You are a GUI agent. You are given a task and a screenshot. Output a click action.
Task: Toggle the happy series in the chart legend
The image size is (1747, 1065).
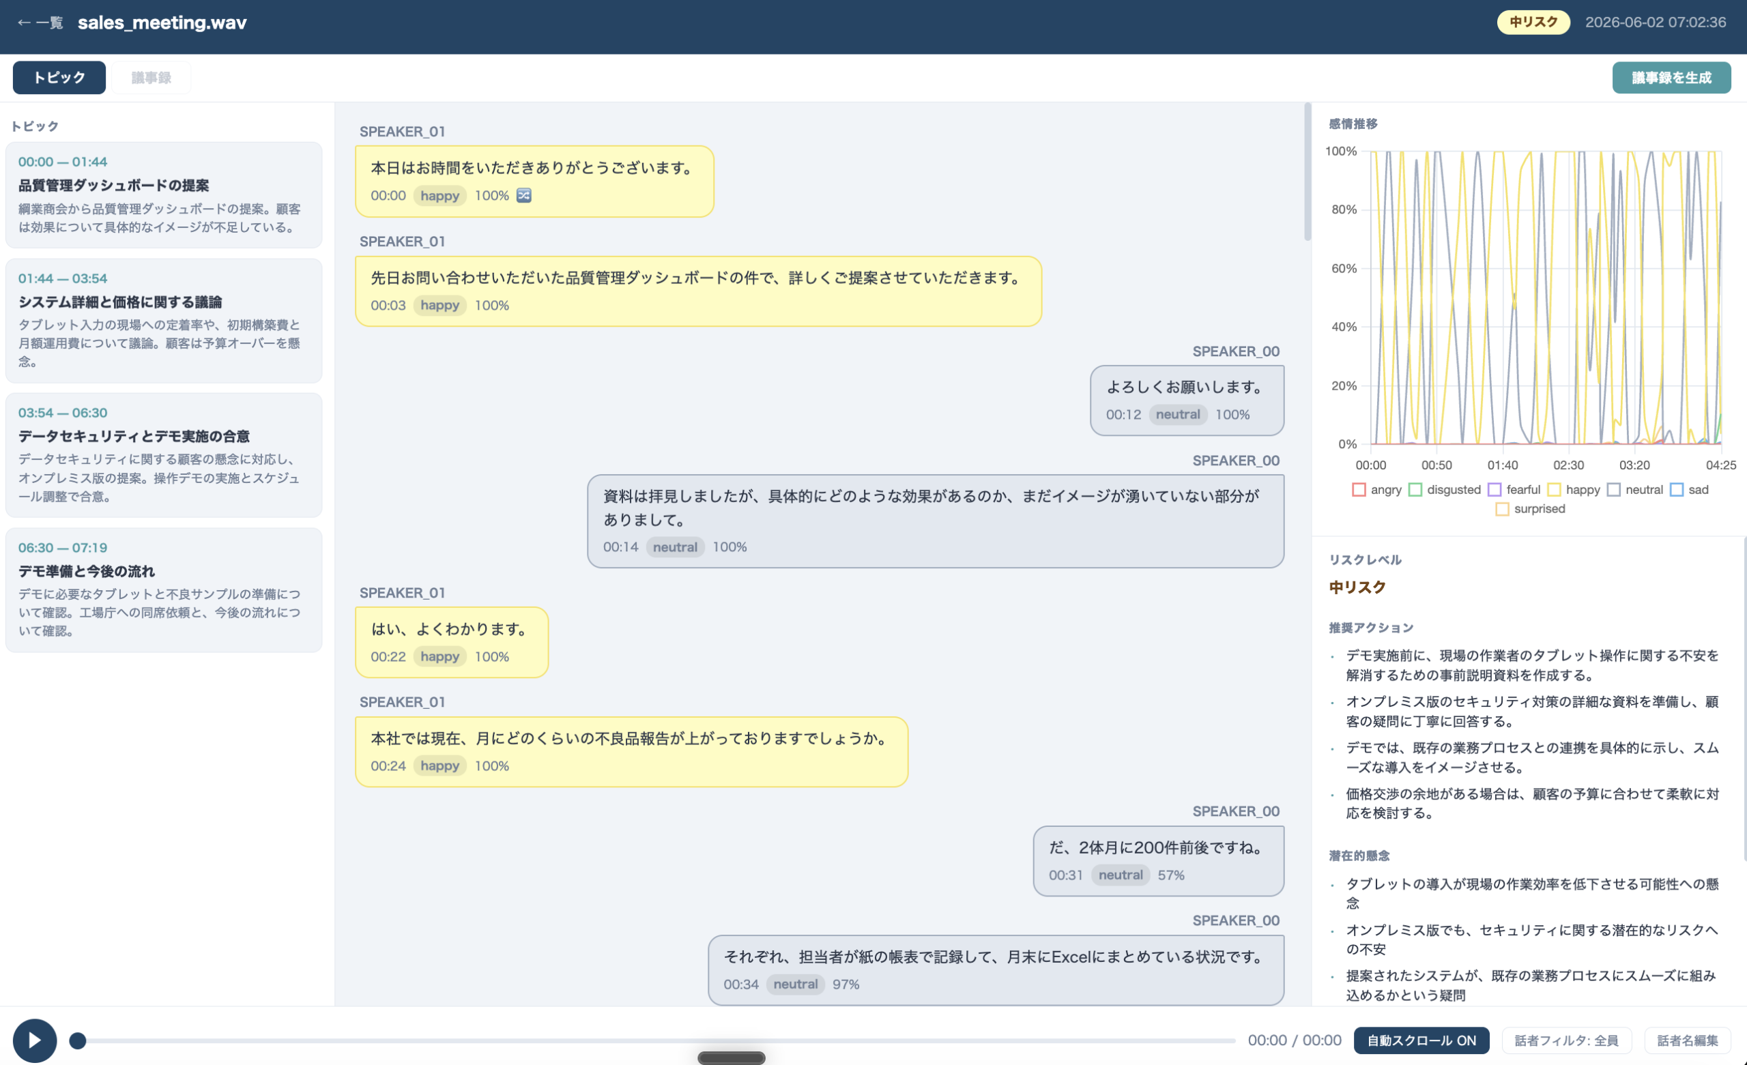pyautogui.click(x=1573, y=489)
